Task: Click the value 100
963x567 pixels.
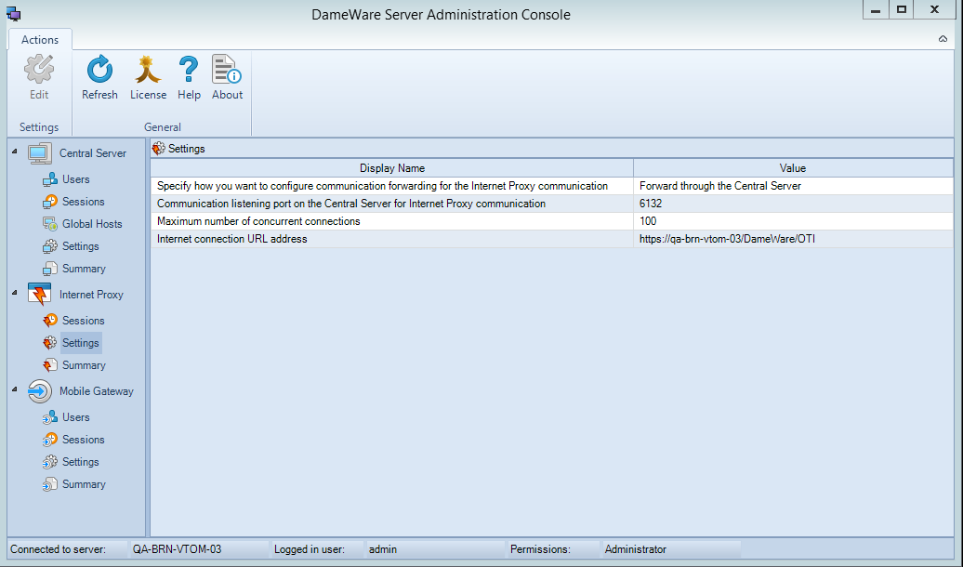Action: tap(648, 221)
